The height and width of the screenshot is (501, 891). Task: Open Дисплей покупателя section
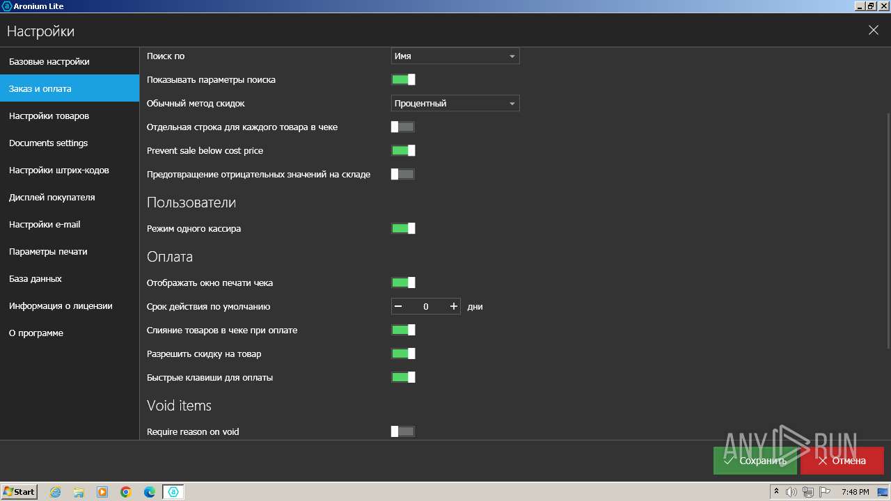pos(70,197)
